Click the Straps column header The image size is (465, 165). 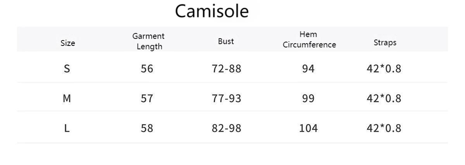coord(385,42)
